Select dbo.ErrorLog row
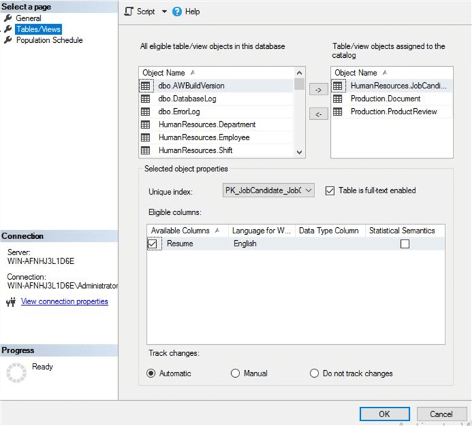Image resolution: width=472 pixels, height=426 pixels. pos(216,112)
